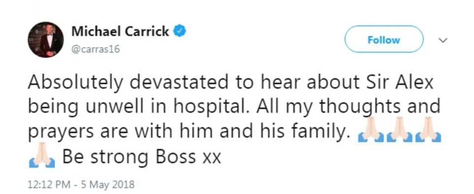Open the 12:12 PM - 5 May 2018 timestamp
This screenshot has width=474, height=194.
click(81, 184)
